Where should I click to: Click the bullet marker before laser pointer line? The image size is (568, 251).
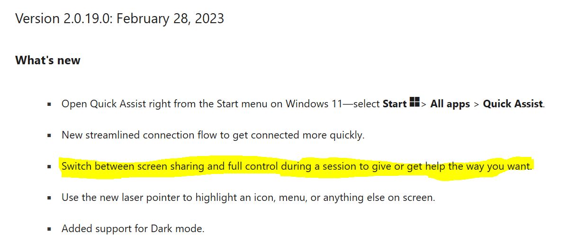[x=49, y=198]
